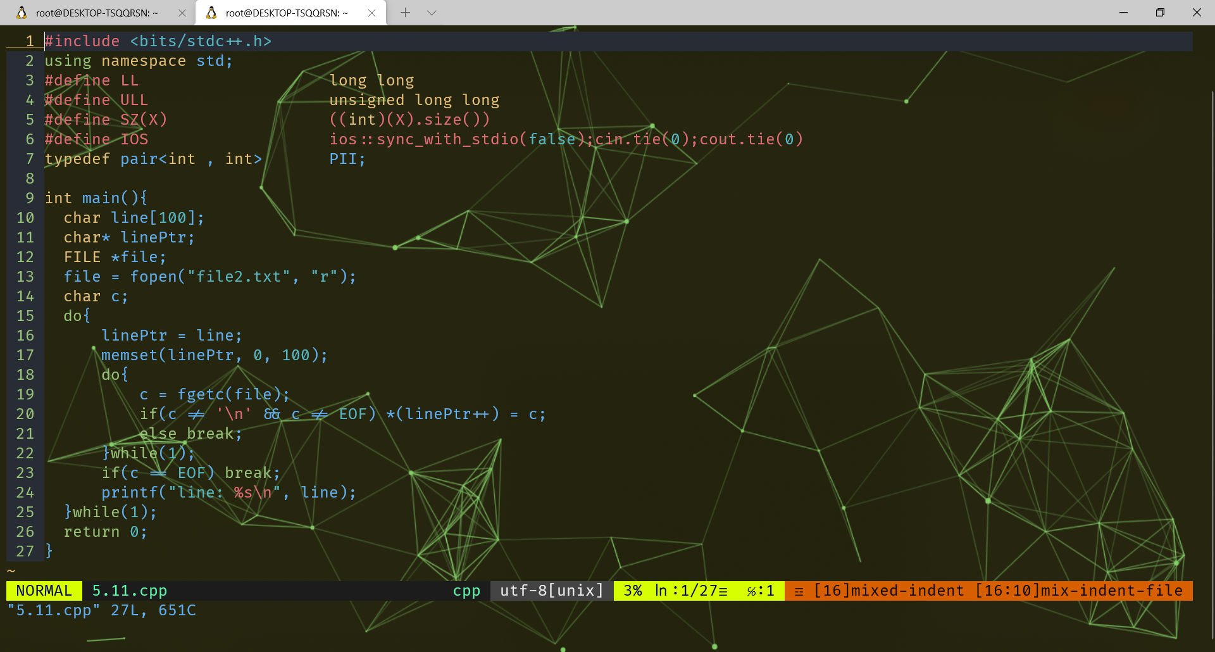1215x652 pixels.
Task: Click the 3% file position indicator
Action: 633,591
